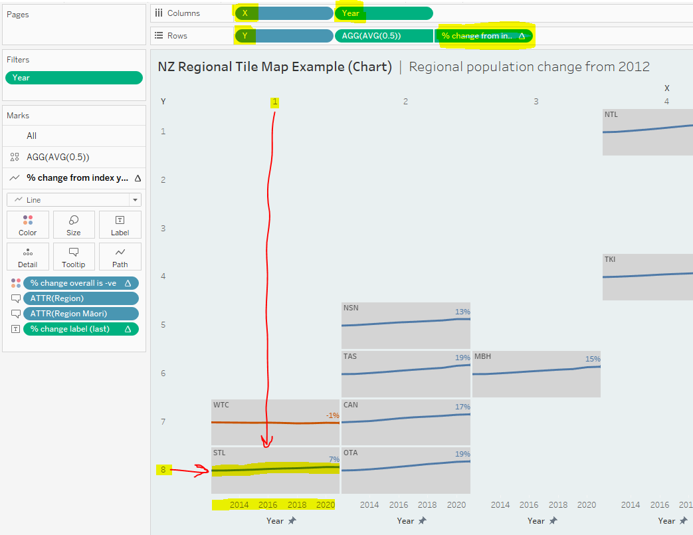Click the Year pill in Filters
Image resolution: width=693 pixels, height=535 pixels.
click(x=74, y=78)
